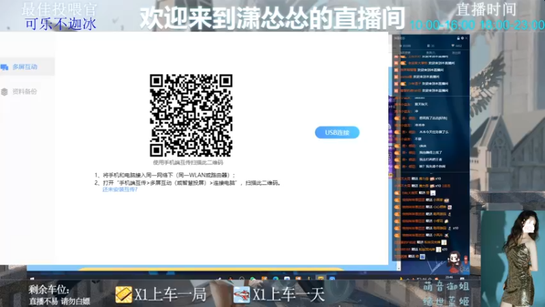Image resolution: width=545 pixels, height=307 pixels.
Task: Select the chat message 夏天秋天
Action: pos(421,104)
